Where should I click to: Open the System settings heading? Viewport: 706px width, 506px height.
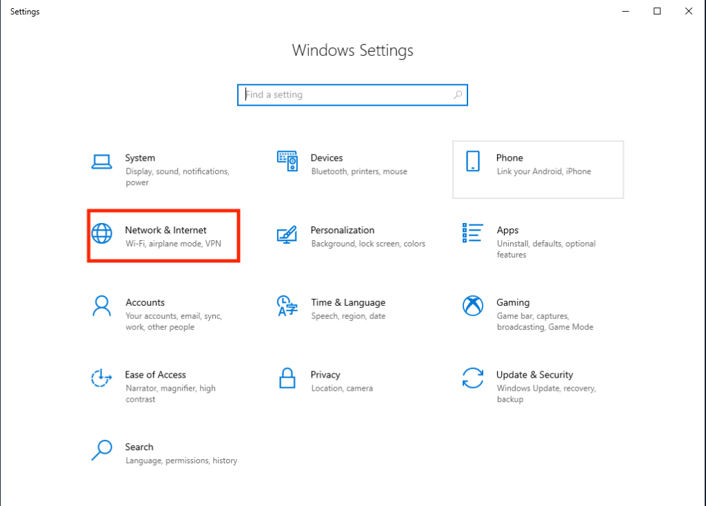[x=140, y=158]
